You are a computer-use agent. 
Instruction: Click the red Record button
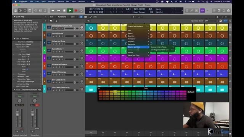[76, 11]
